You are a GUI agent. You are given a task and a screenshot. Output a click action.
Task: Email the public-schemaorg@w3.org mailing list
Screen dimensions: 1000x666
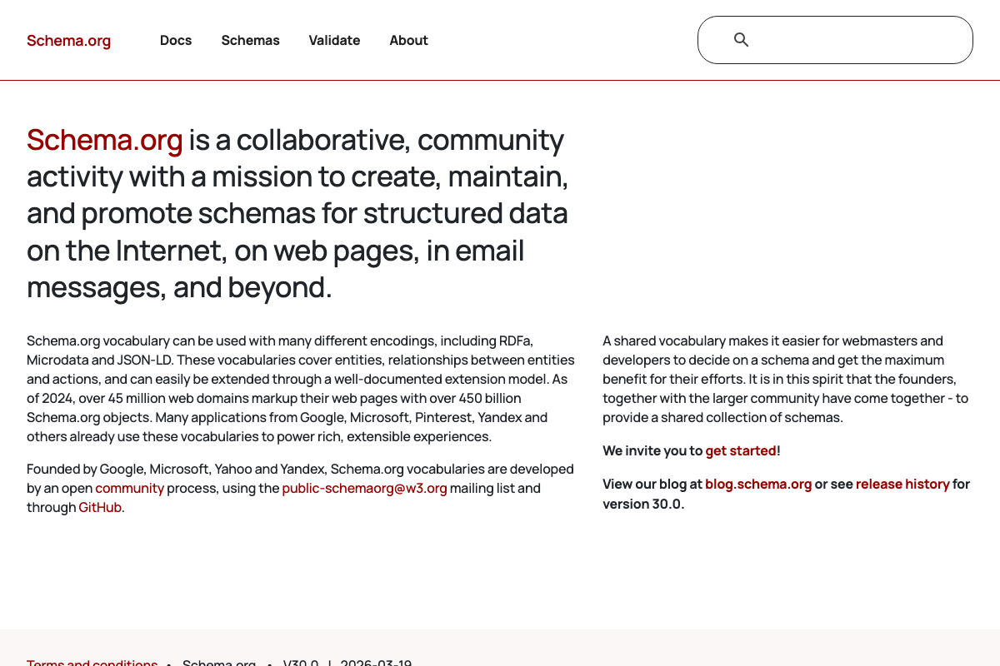364,488
